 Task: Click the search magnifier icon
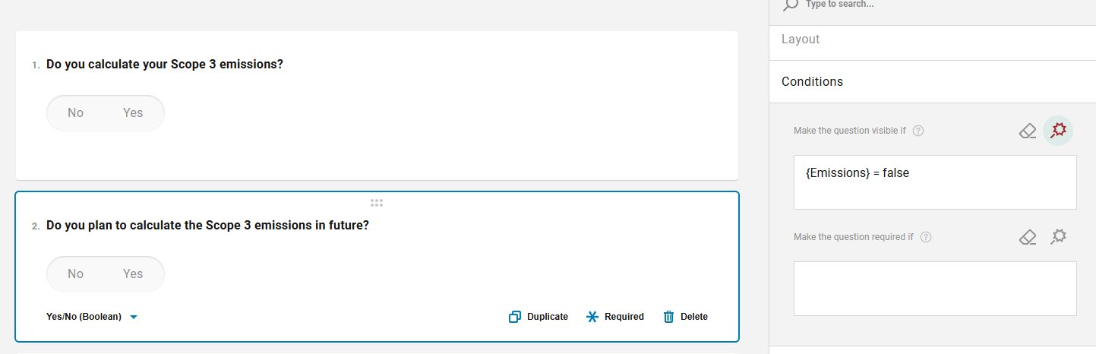[791, 5]
